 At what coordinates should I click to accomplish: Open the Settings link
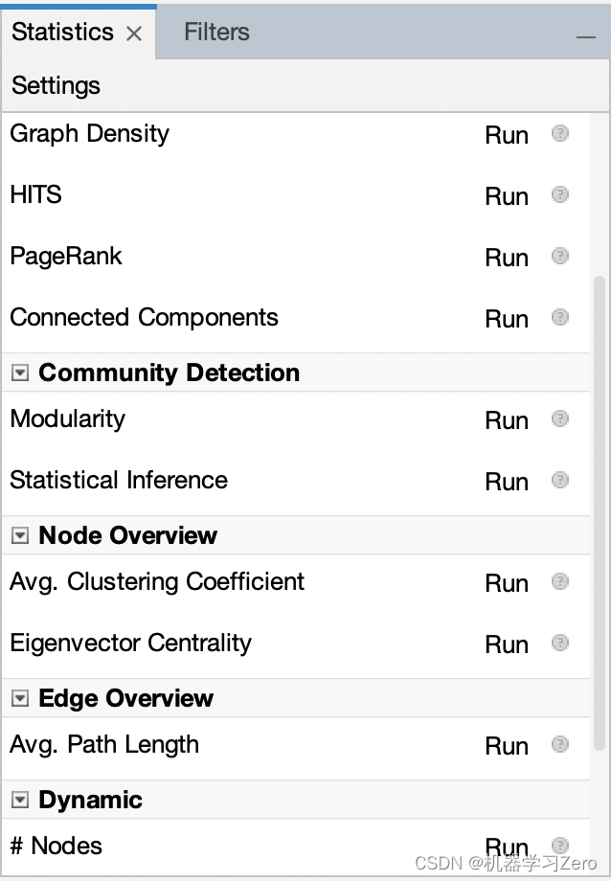(x=56, y=85)
